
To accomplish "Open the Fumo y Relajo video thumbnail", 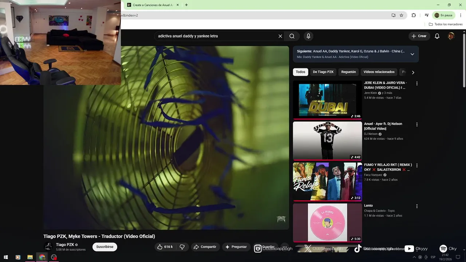I will 327,182.
